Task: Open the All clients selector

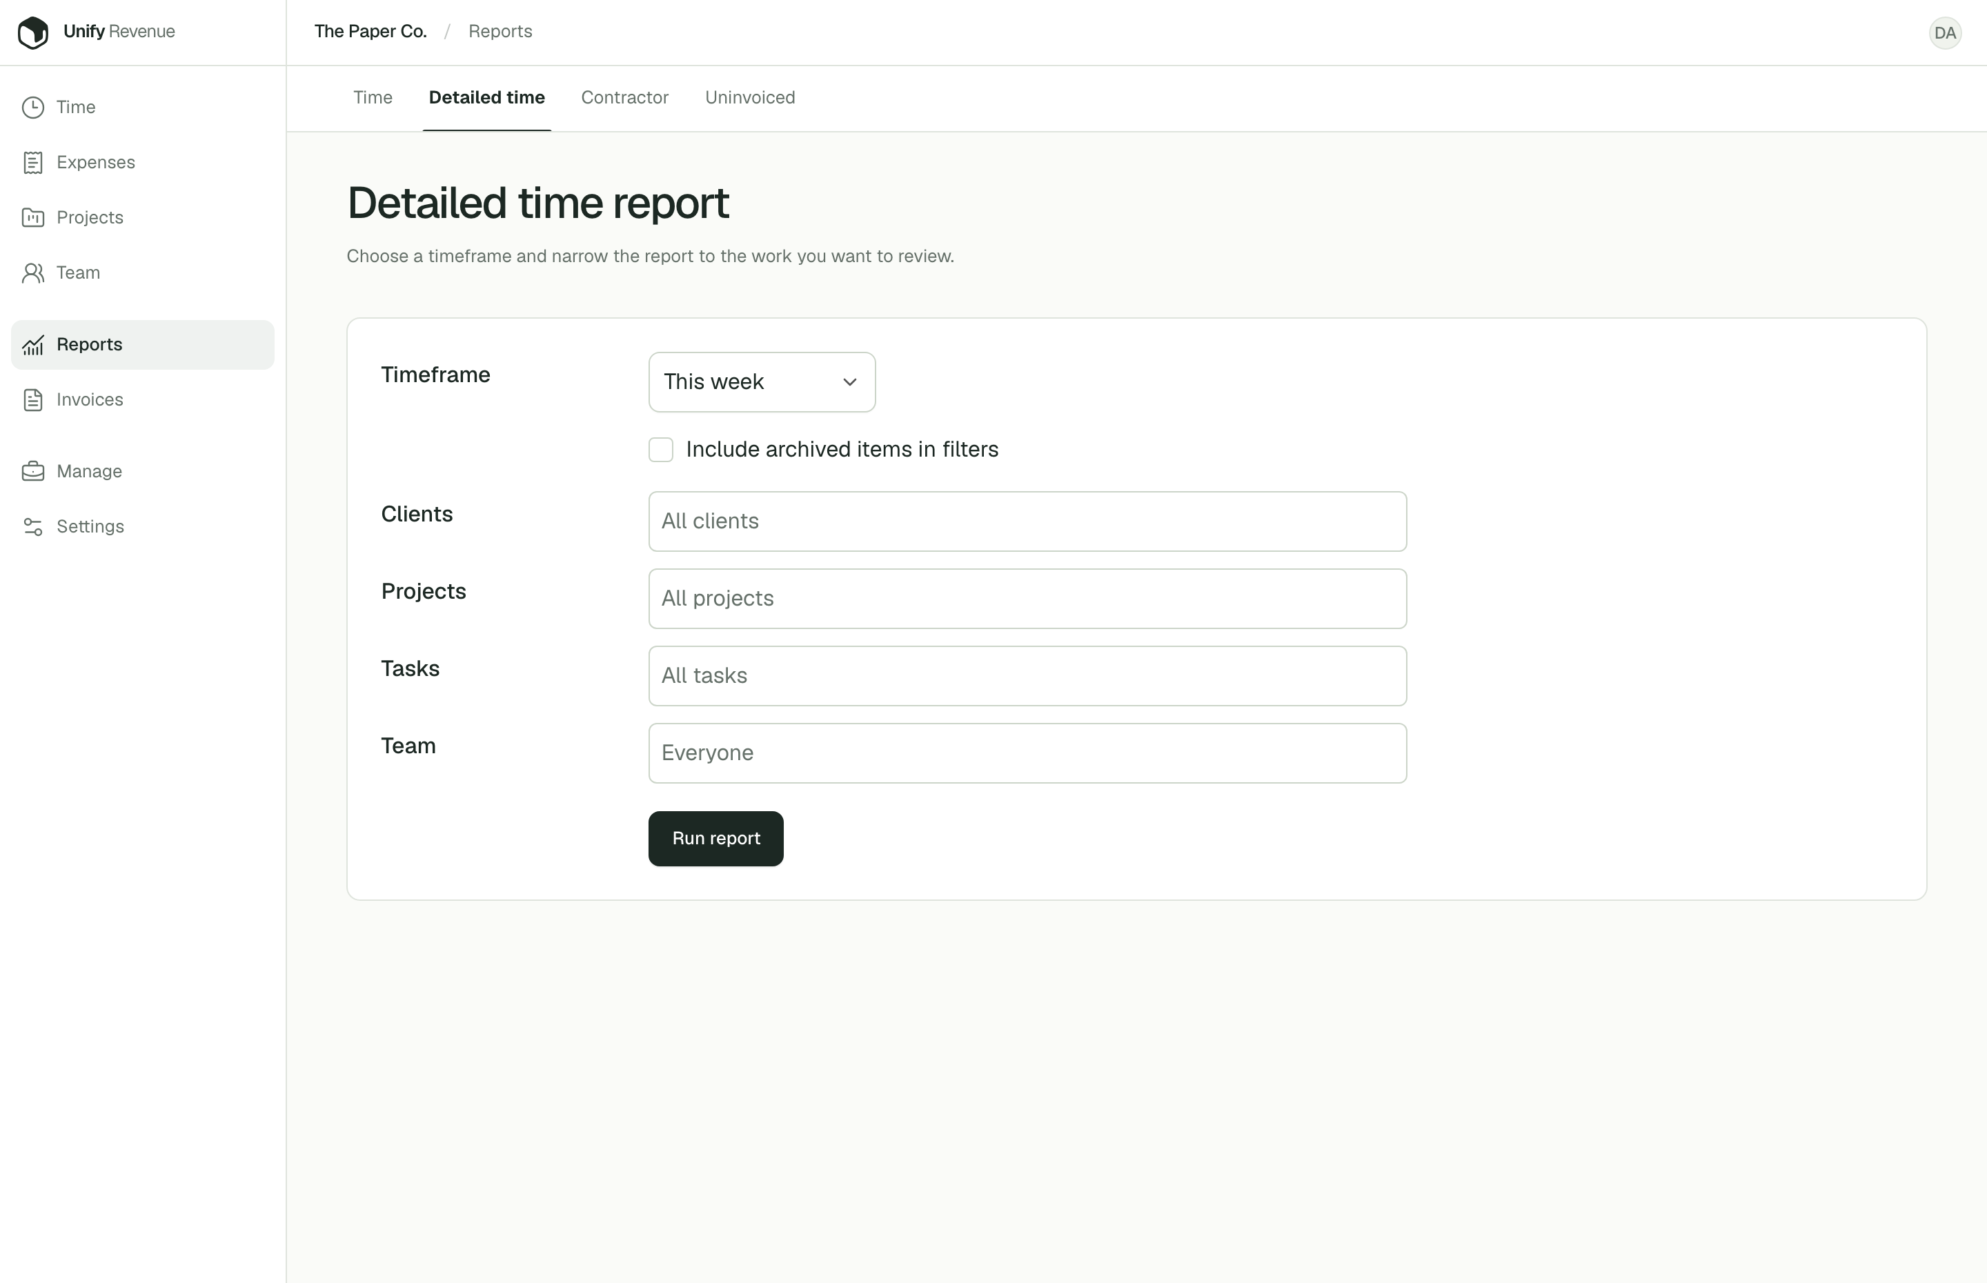Action: pos(1027,521)
